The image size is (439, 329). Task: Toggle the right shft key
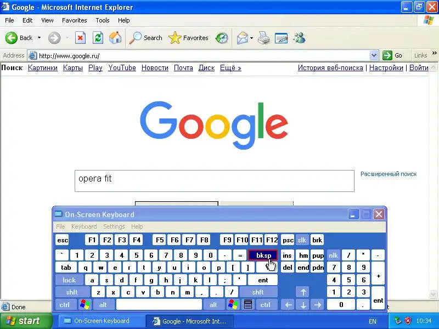click(x=258, y=292)
